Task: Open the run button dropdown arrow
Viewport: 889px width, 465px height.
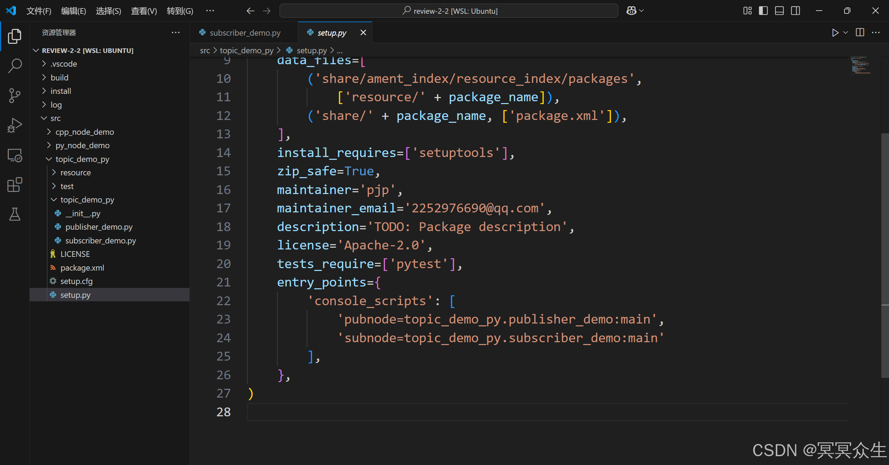Action: pos(846,33)
